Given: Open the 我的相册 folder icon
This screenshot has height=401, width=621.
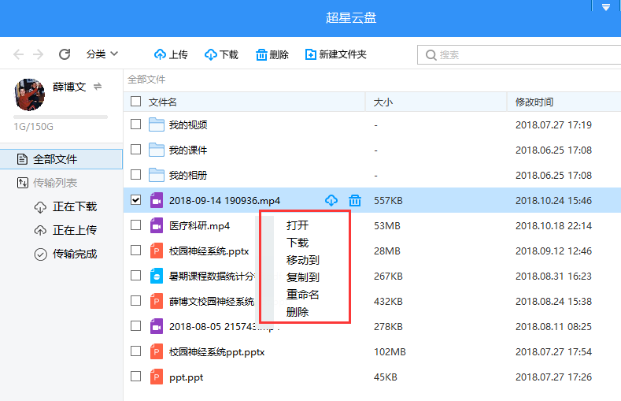Looking at the screenshot, I should (157, 175).
